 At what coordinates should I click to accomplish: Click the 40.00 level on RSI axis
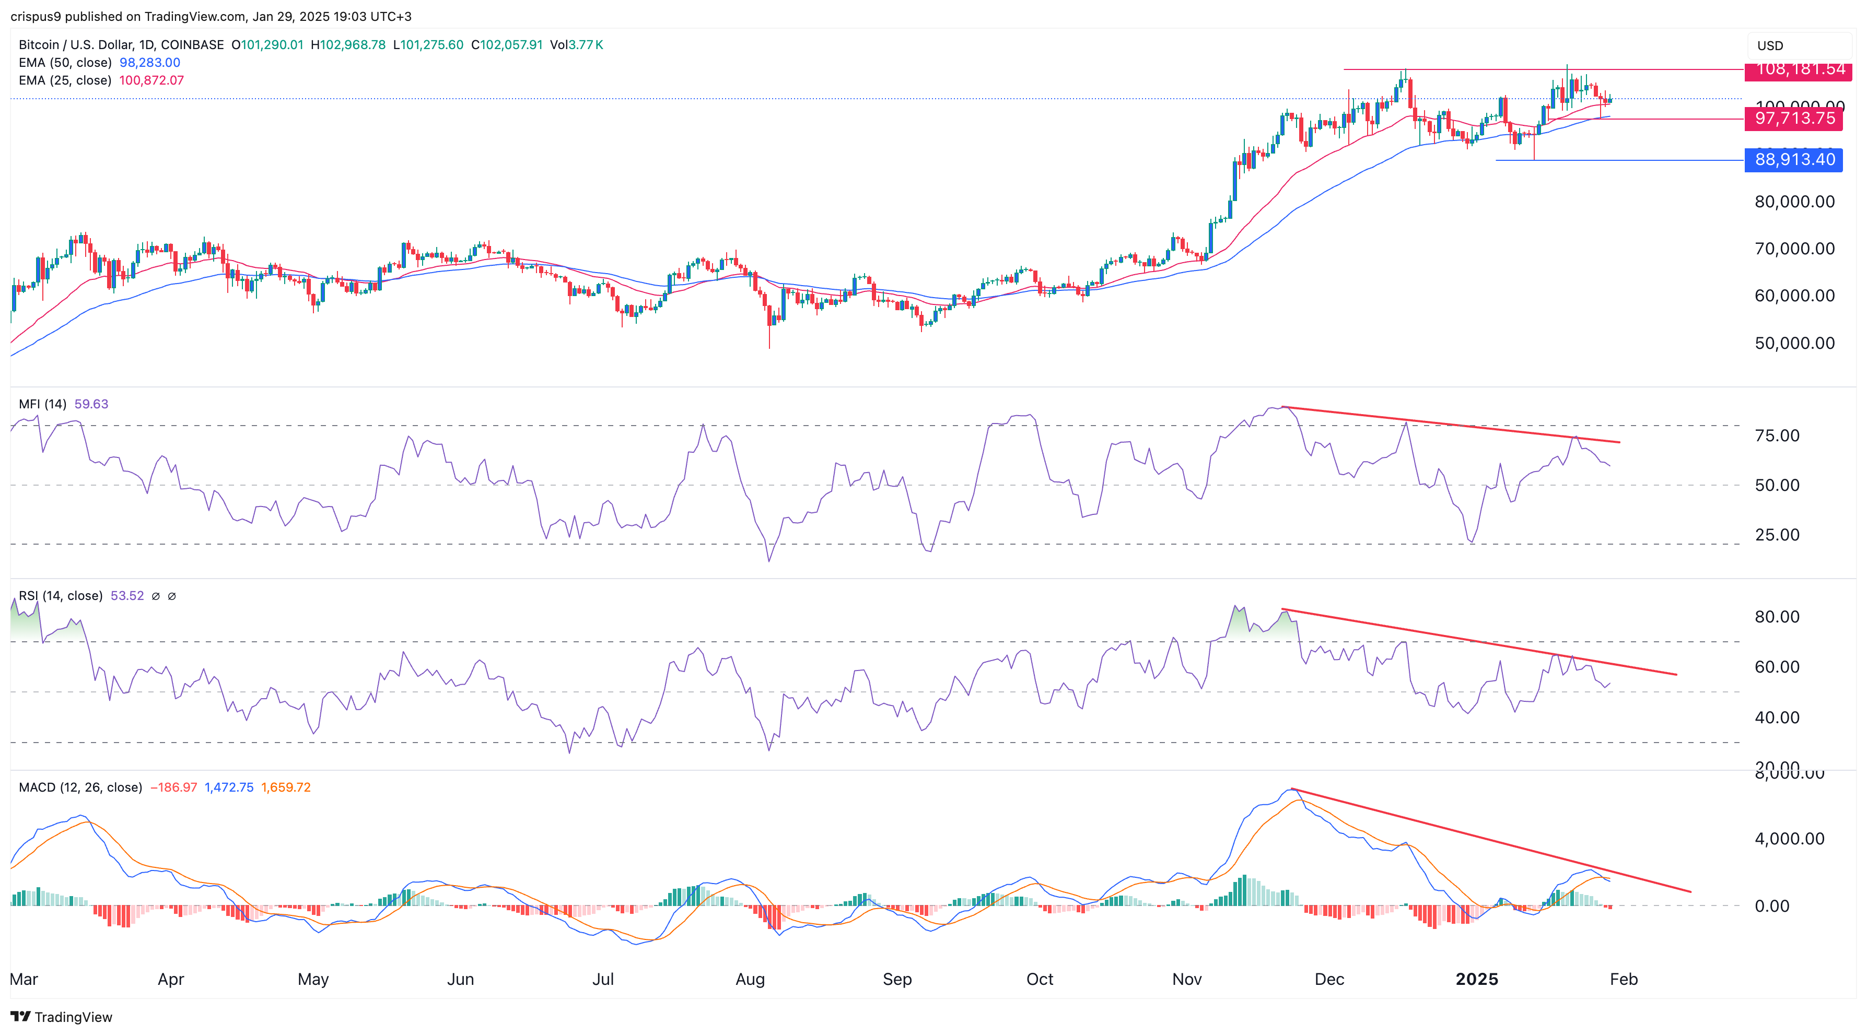click(1777, 718)
